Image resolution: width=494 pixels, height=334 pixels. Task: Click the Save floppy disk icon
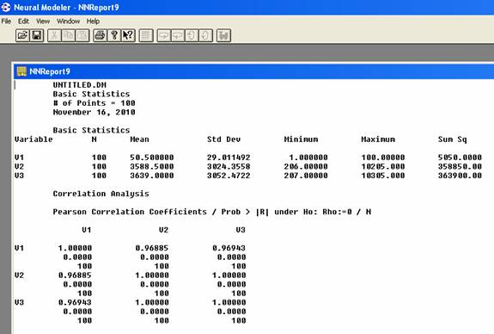point(37,35)
